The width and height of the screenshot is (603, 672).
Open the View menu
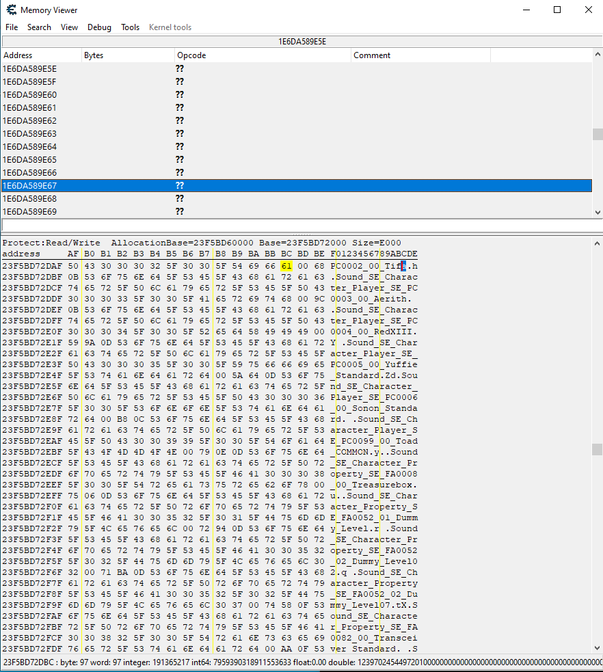69,27
